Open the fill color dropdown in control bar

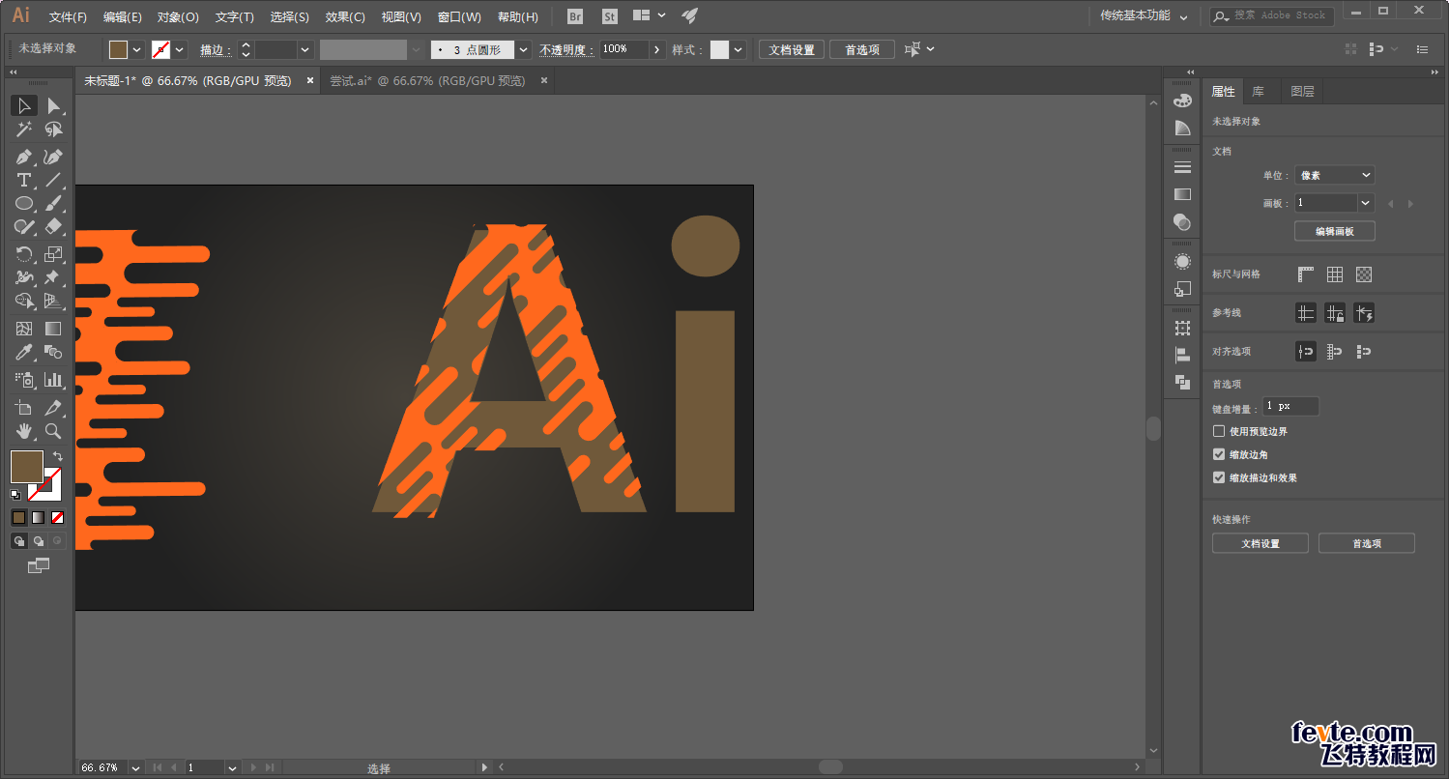137,49
